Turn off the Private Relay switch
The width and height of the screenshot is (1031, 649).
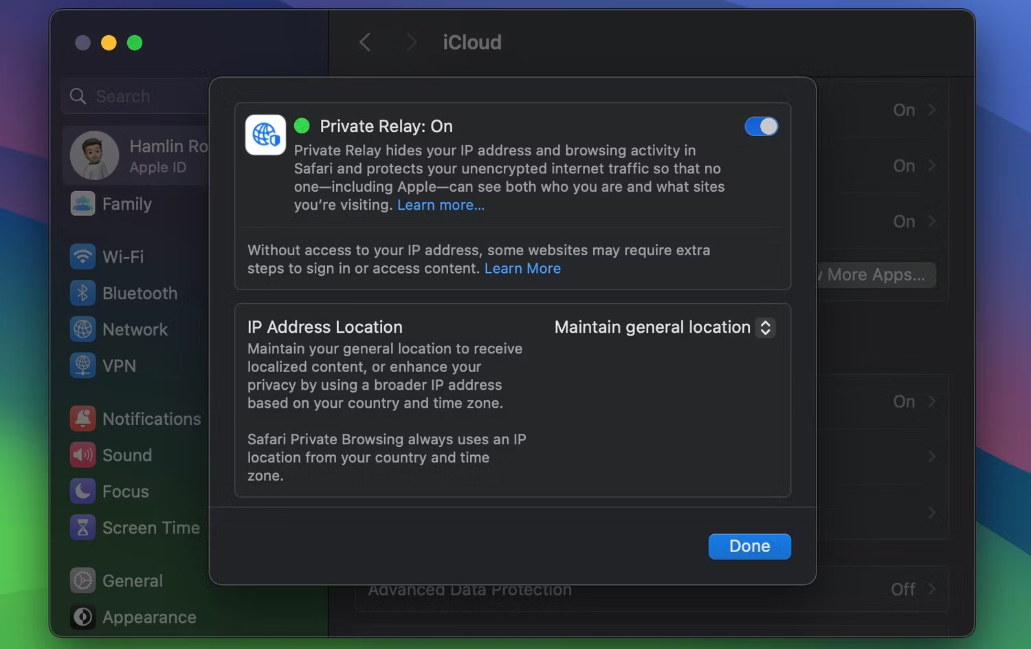point(761,126)
